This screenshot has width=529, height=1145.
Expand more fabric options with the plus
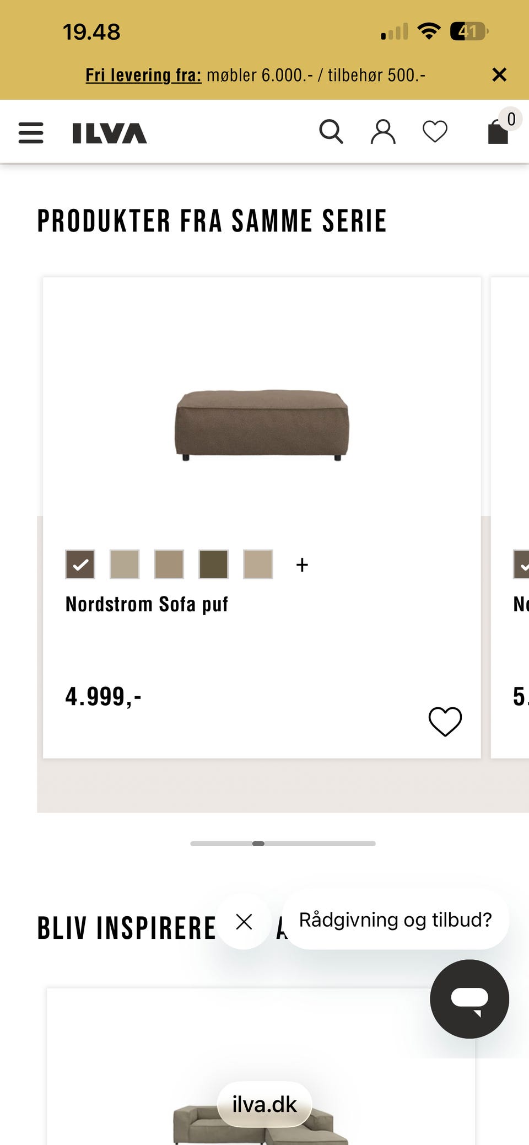[302, 564]
